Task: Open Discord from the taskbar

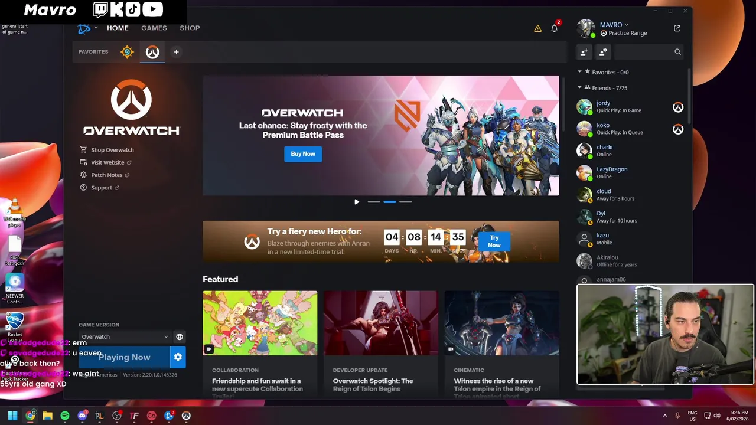Action: pos(82,416)
